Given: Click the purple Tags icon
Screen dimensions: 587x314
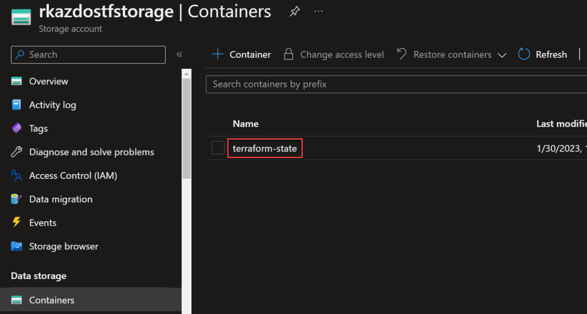Looking at the screenshot, I should click(17, 128).
